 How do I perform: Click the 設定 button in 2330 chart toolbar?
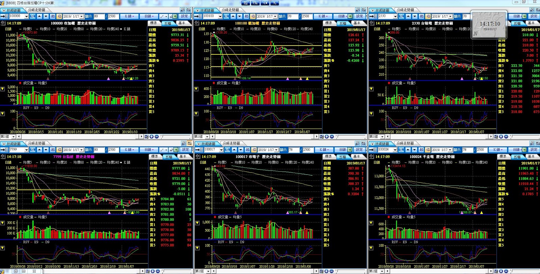534,16
